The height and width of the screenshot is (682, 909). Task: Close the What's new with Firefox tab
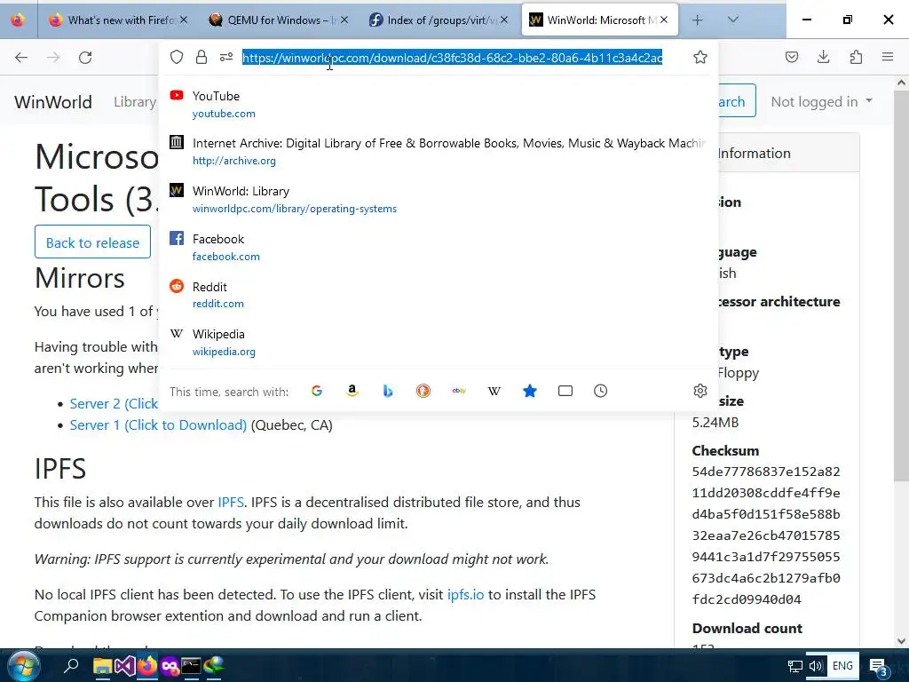point(184,20)
